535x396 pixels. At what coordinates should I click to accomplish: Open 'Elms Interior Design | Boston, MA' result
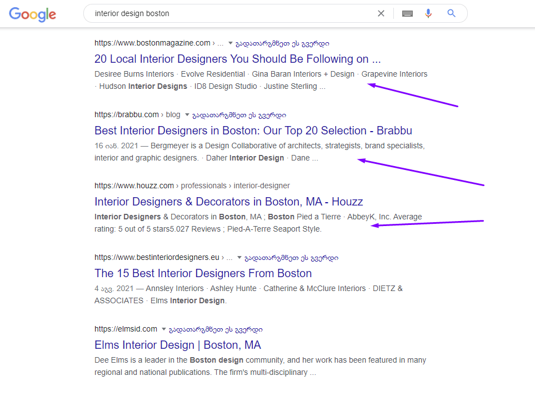point(178,345)
